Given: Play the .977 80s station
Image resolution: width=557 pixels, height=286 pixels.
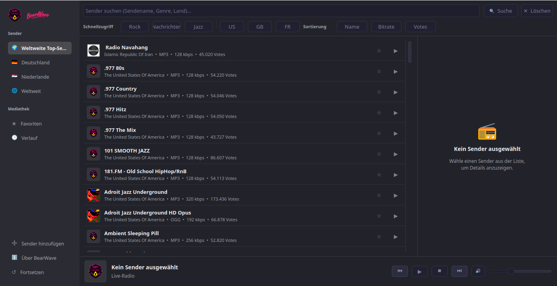Looking at the screenshot, I should pos(395,71).
